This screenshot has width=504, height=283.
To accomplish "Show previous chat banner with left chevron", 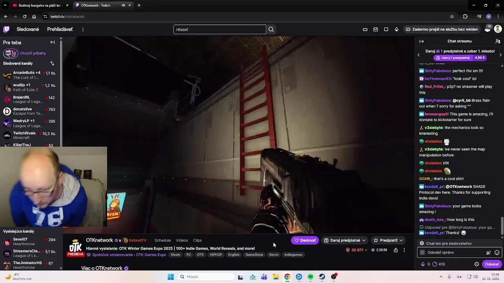I will coord(419,55).
